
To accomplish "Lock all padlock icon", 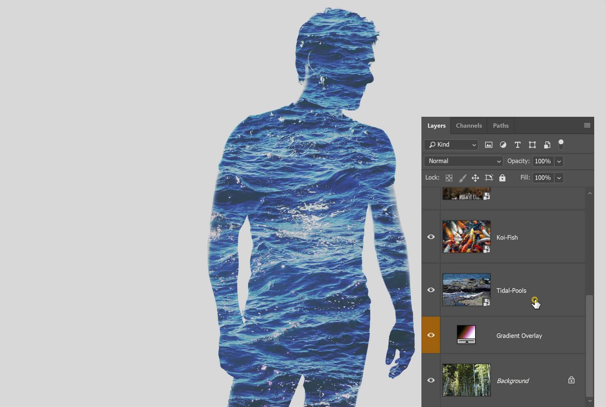I will pyautogui.click(x=502, y=178).
